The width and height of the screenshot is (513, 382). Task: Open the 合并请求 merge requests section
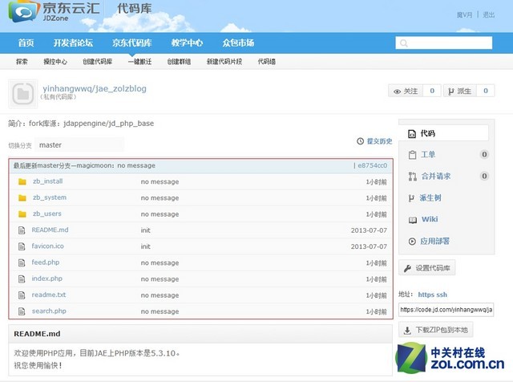(x=435, y=176)
